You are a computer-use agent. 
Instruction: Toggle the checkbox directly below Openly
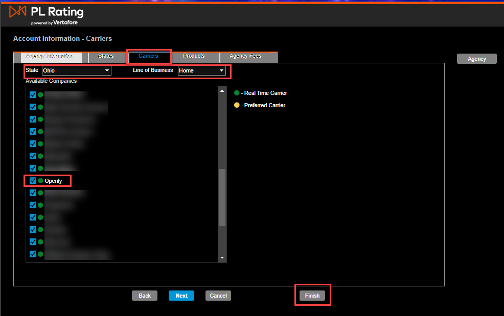(33, 193)
